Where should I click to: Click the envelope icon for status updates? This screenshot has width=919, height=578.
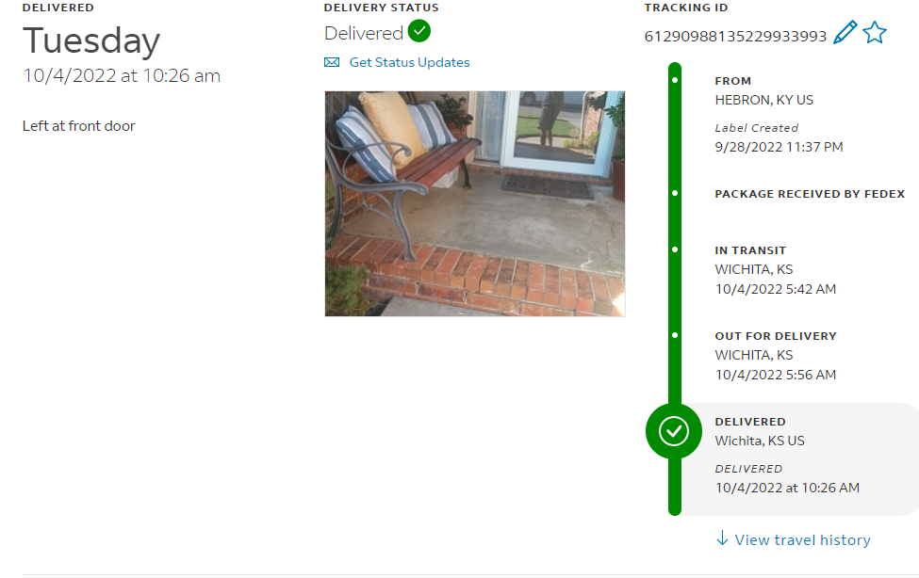332,62
